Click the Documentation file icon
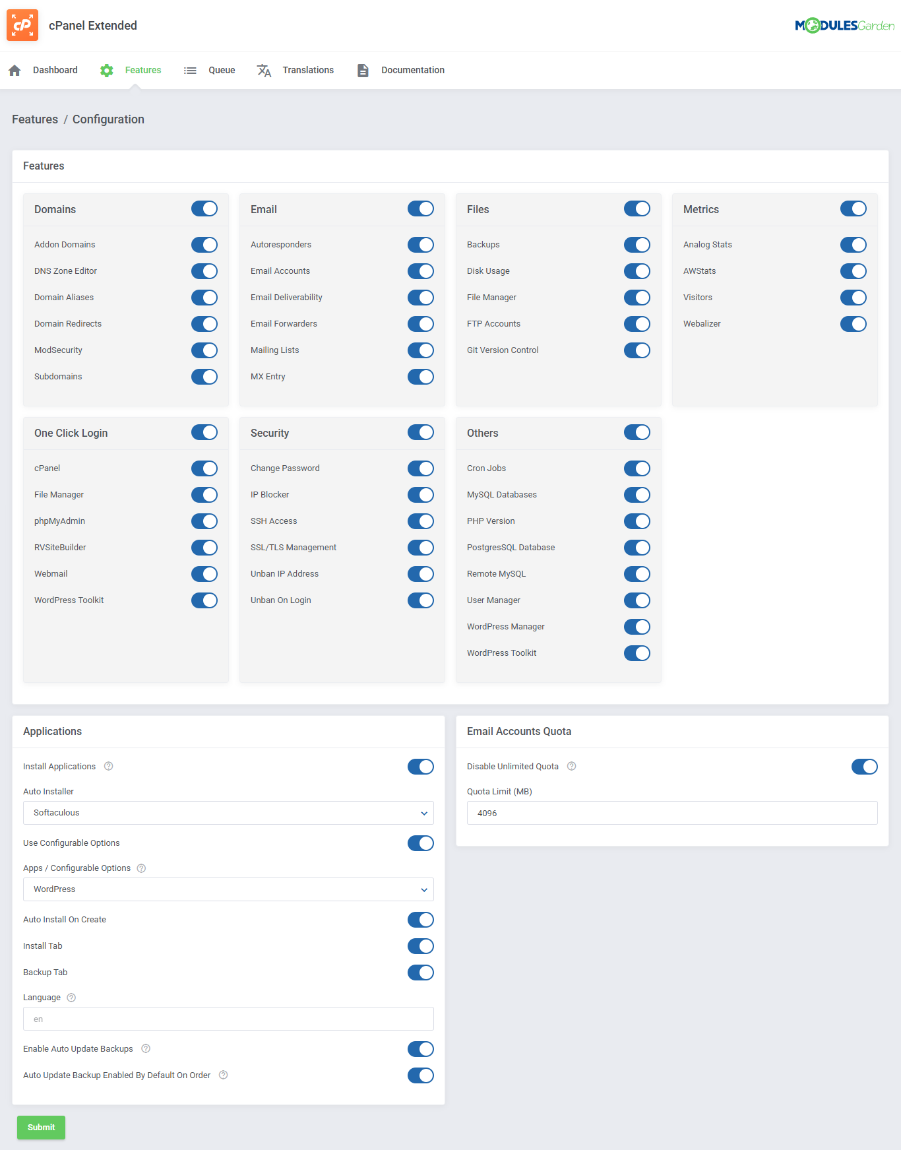Screen dimensions: 901x1150 tap(363, 71)
